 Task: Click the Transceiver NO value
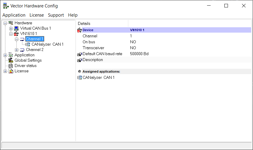pos(133,48)
